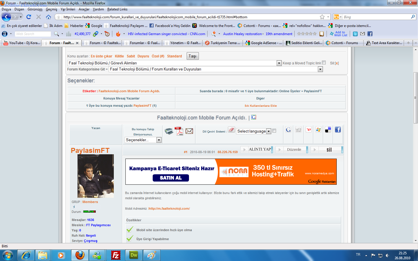Click the Alexa toolbar logo icon
Screen dimensions: 418x261
tap(5, 34)
